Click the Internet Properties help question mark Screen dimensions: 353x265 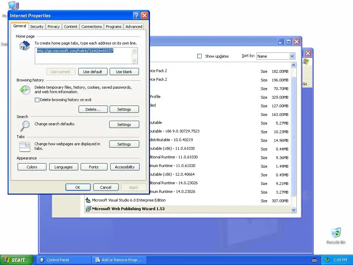point(137,15)
